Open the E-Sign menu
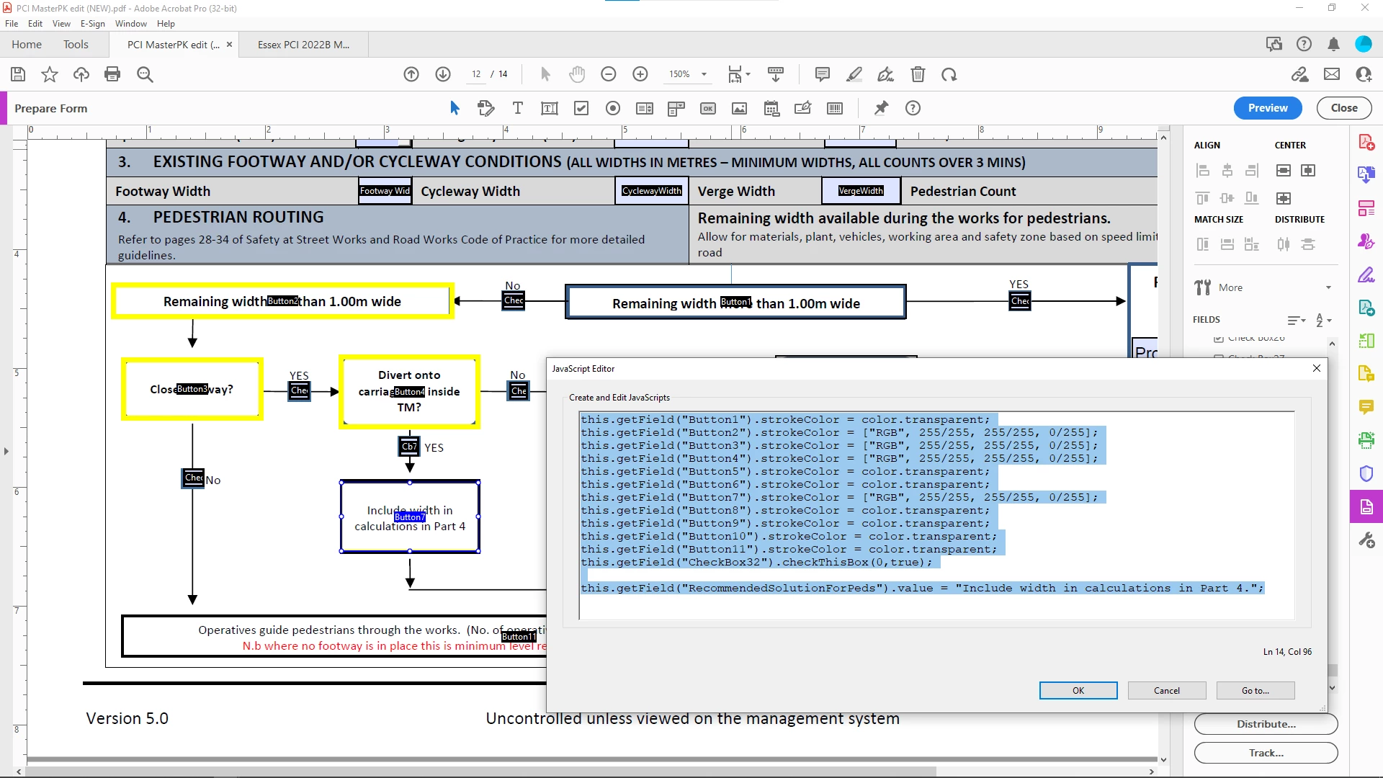The height and width of the screenshot is (778, 1383). click(92, 23)
